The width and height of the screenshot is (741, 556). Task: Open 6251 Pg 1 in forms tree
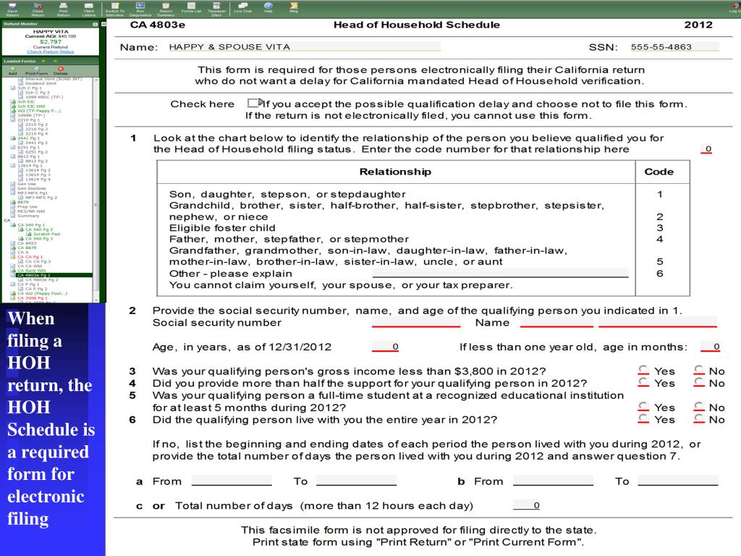28,147
